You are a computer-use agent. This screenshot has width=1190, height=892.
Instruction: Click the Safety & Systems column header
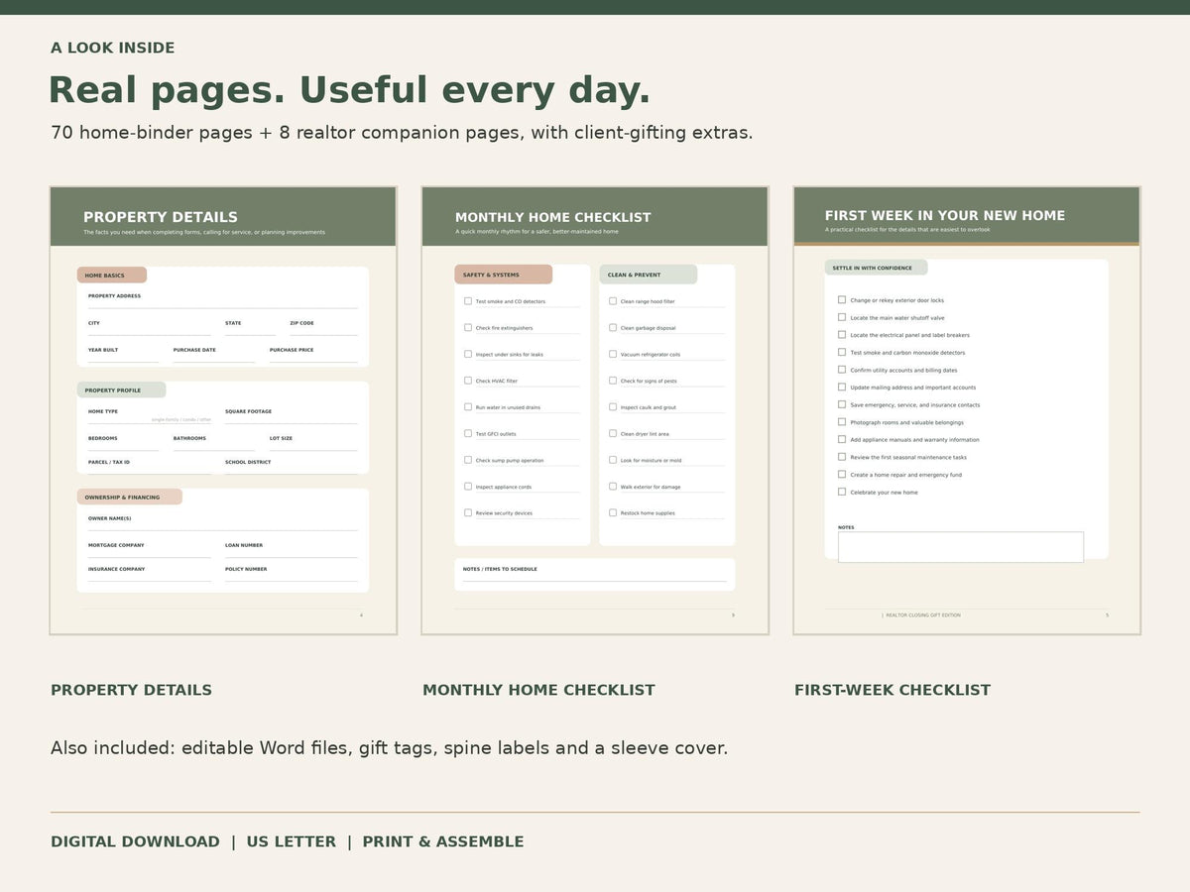[x=504, y=275]
